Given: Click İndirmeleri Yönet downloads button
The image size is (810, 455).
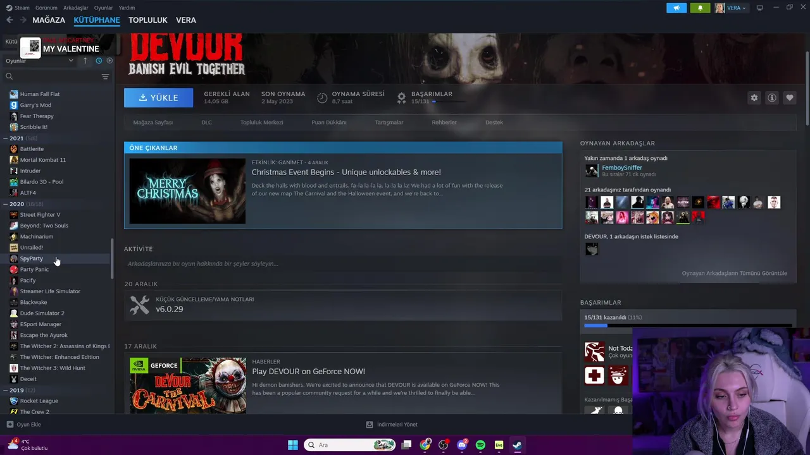Looking at the screenshot, I should pos(392,425).
